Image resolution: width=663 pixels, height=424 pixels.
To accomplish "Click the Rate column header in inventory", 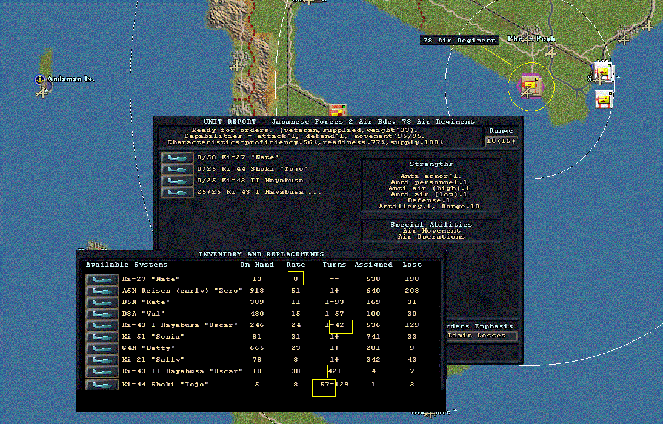I will [x=296, y=265].
